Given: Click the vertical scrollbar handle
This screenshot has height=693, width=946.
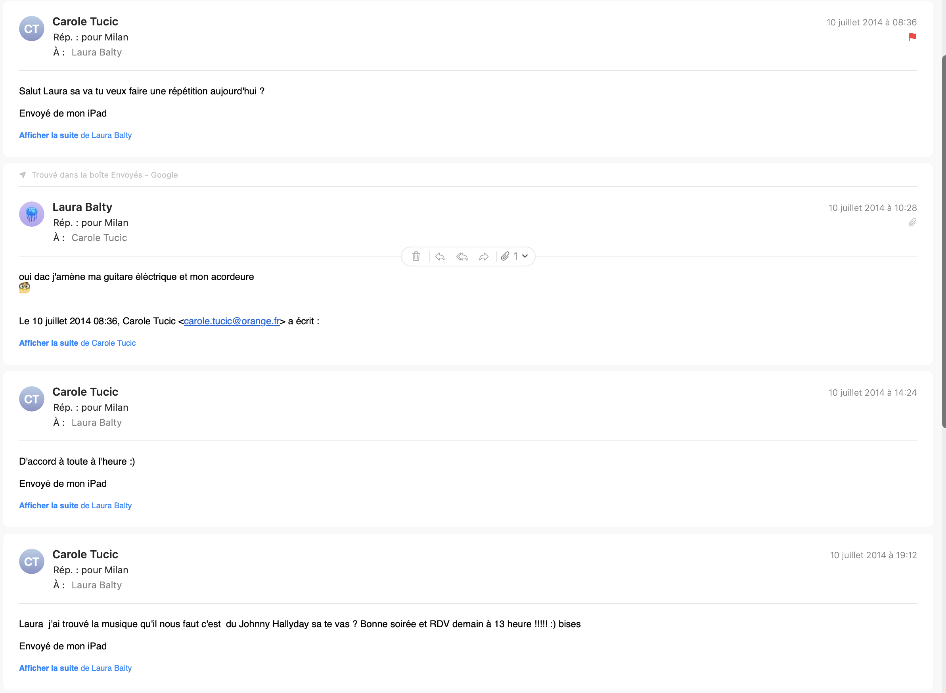Looking at the screenshot, I should 944,241.
